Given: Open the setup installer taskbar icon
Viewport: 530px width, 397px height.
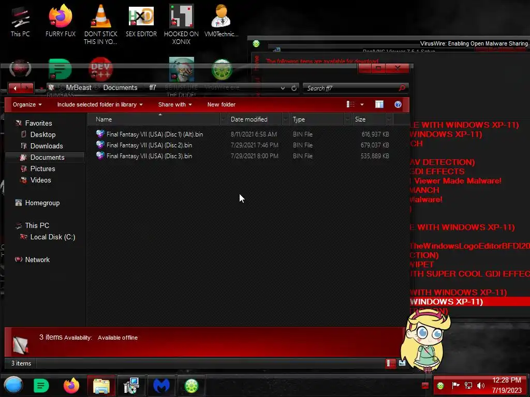Looking at the screenshot, I should tap(131, 385).
